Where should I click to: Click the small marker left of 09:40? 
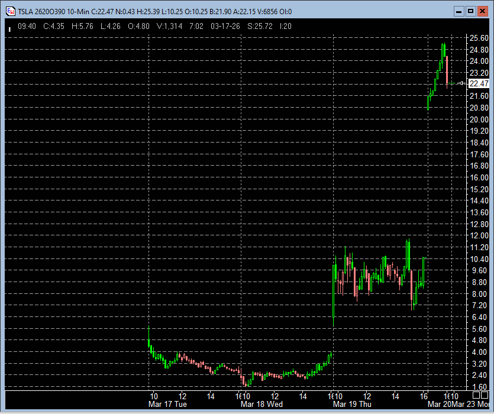click(x=9, y=27)
